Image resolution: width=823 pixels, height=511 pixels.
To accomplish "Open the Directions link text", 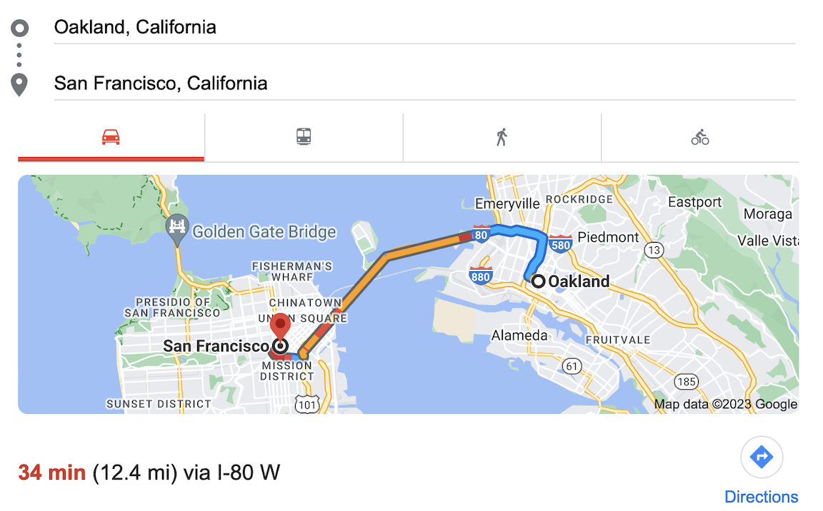I will pyautogui.click(x=762, y=497).
